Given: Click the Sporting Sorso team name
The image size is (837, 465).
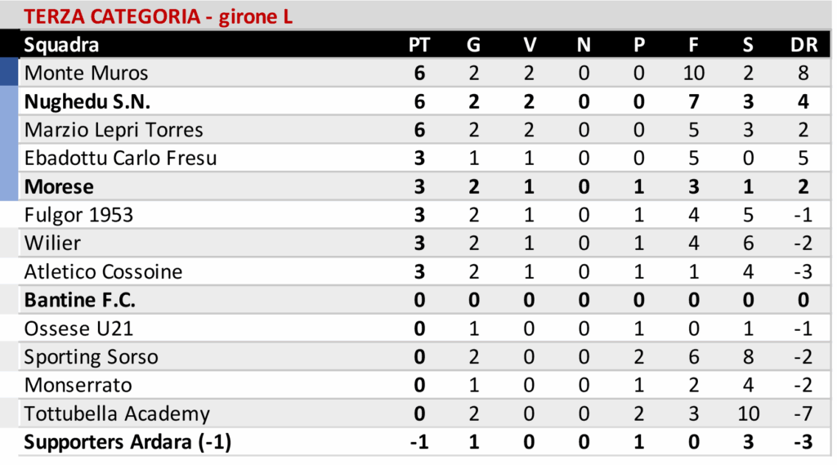Looking at the screenshot, I should coord(92,356).
